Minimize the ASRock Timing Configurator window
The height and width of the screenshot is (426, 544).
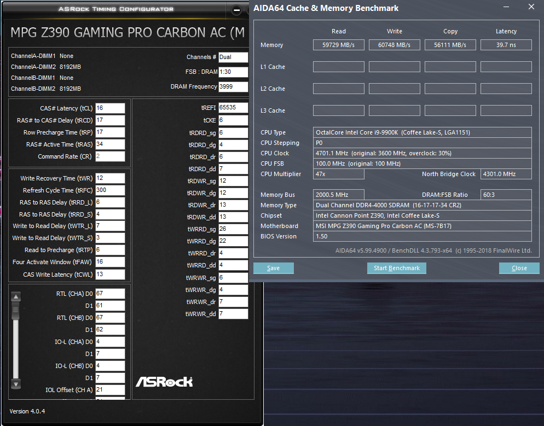point(236,10)
